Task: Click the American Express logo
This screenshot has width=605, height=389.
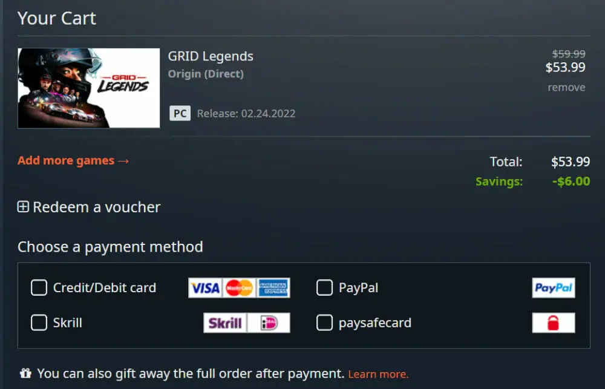Action: [273, 288]
